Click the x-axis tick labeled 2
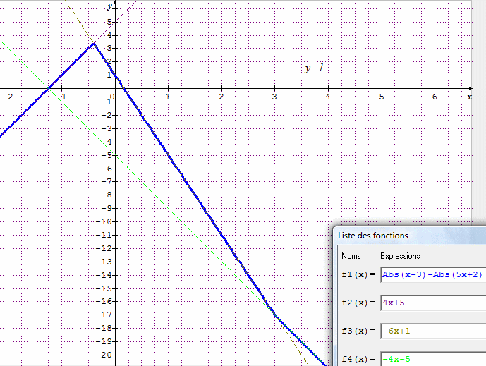This screenshot has width=486, height=366. click(221, 97)
